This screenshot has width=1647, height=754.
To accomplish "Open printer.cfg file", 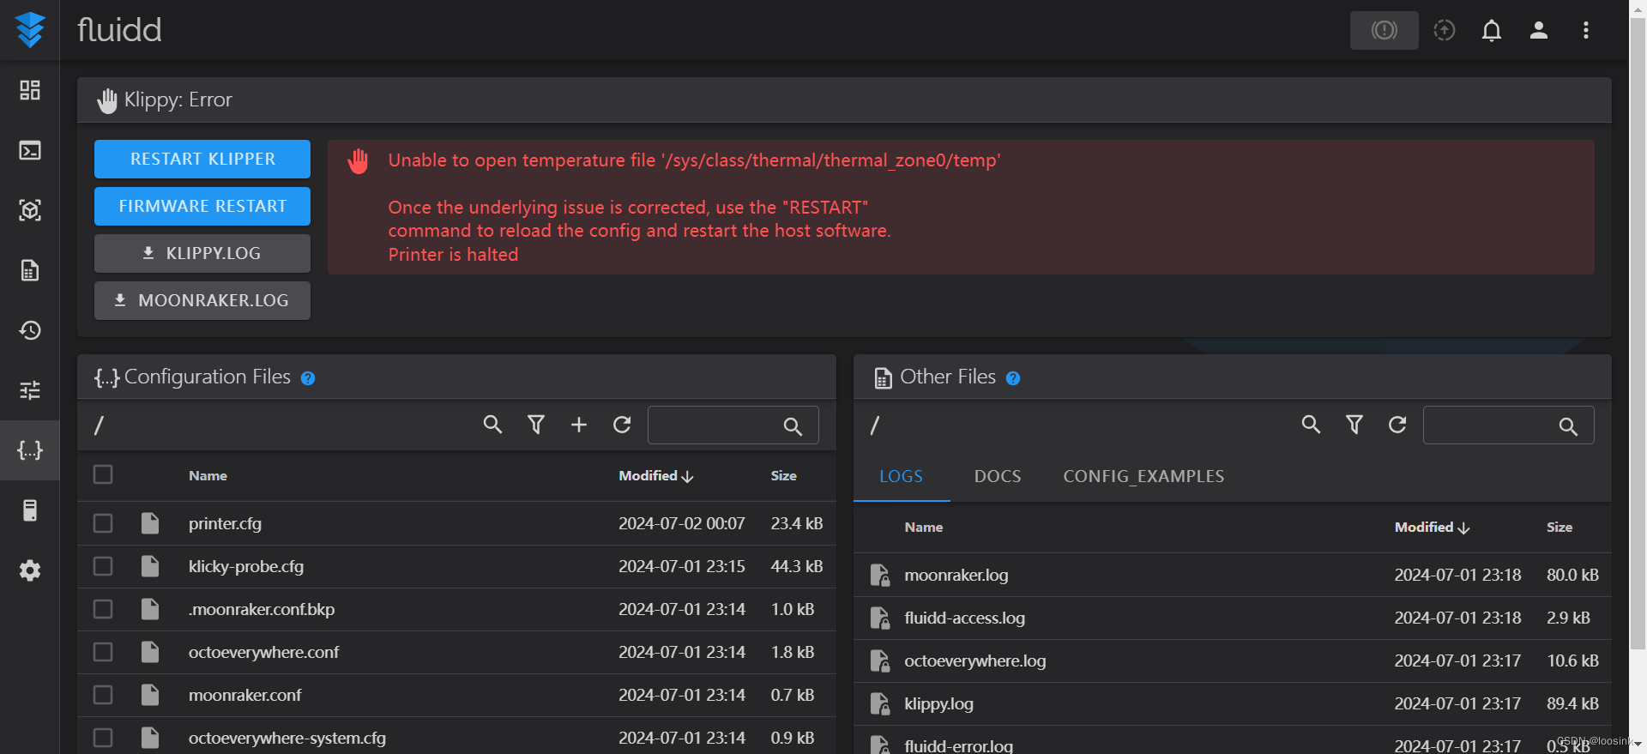I will [225, 523].
